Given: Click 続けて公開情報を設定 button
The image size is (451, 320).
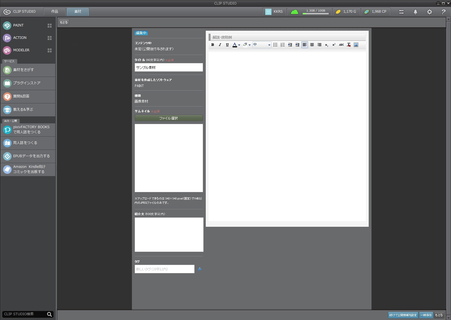Looking at the screenshot, I should (403, 315).
